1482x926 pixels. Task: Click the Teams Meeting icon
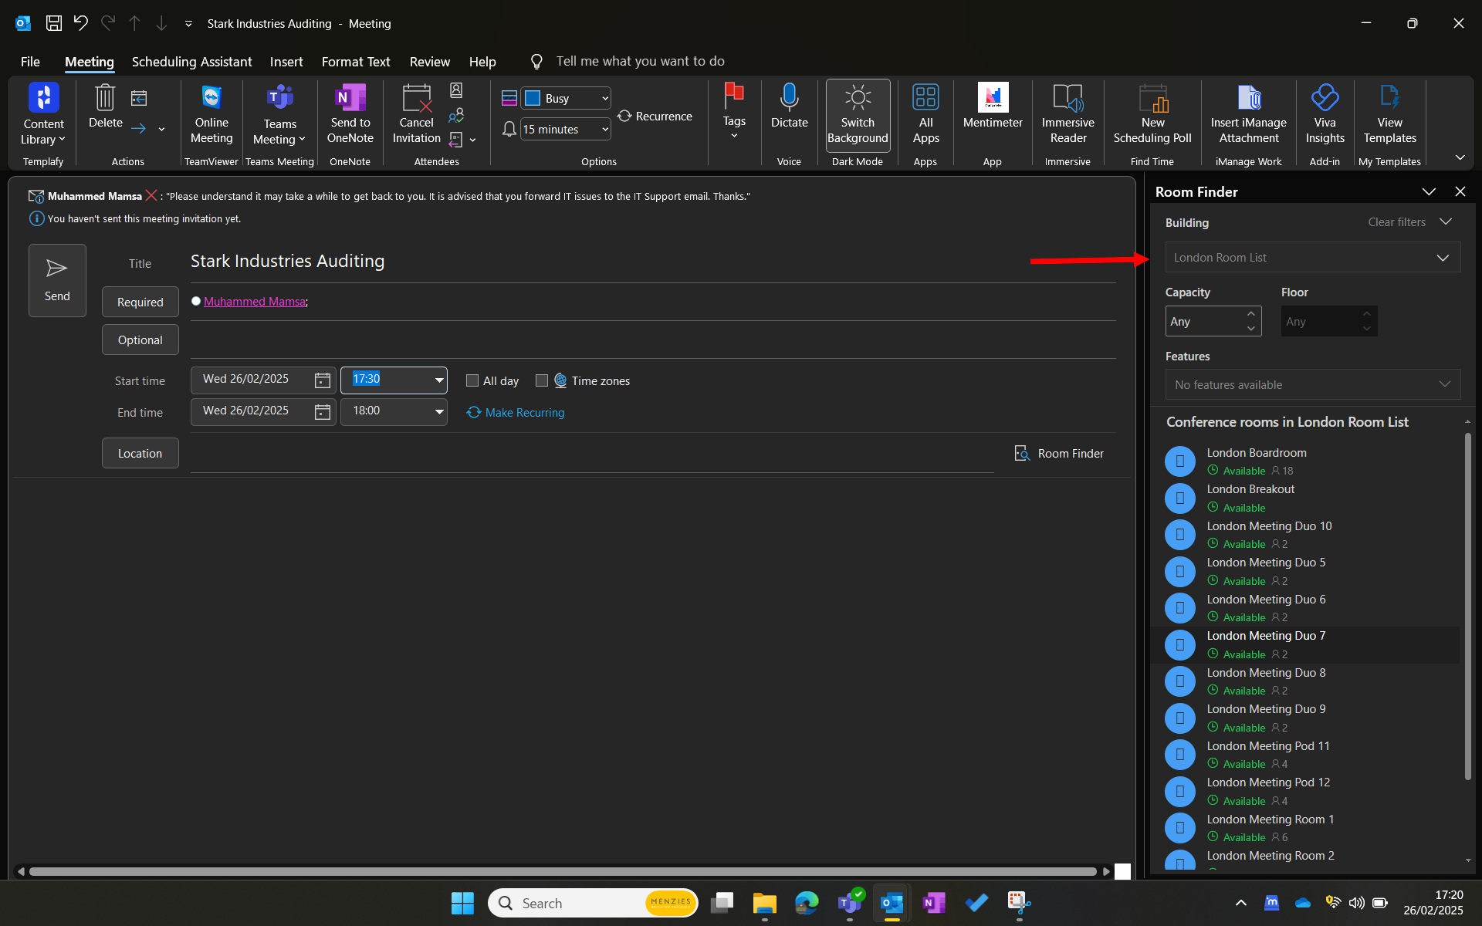coord(279,98)
